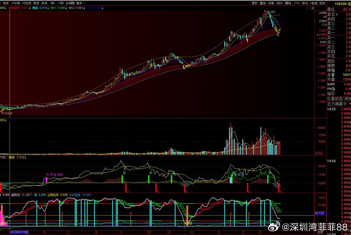Click the 大资金活动 annotation label
Screen dimensions: 351x235
54,175
